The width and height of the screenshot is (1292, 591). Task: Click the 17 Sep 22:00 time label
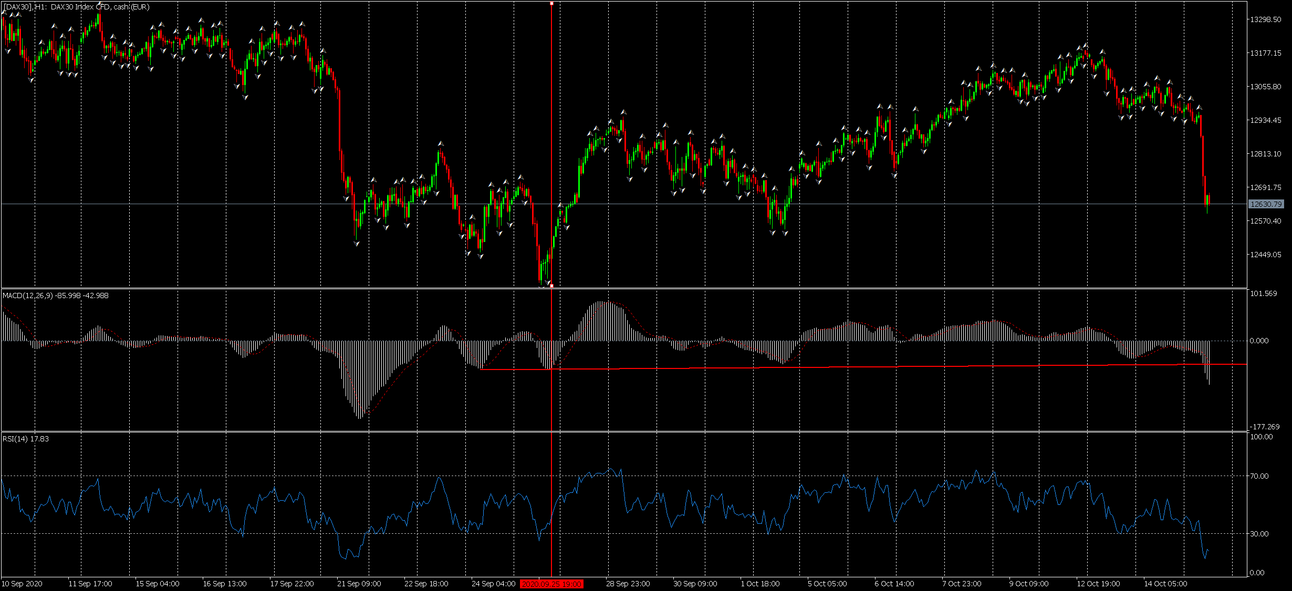[292, 584]
